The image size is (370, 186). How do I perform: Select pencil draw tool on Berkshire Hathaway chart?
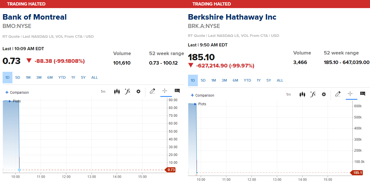pos(338,94)
